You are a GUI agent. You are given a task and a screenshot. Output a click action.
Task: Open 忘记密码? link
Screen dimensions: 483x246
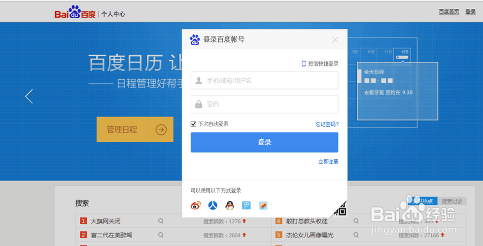tap(327, 124)
